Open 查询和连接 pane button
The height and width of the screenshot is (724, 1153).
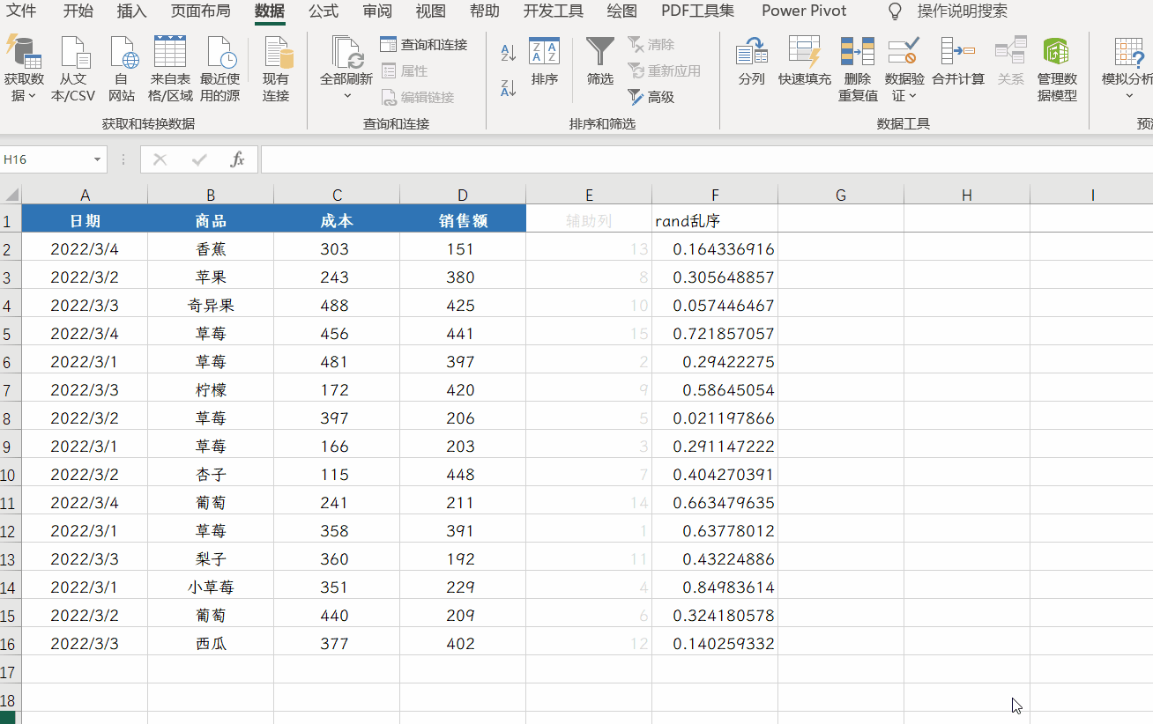(424, 44)
